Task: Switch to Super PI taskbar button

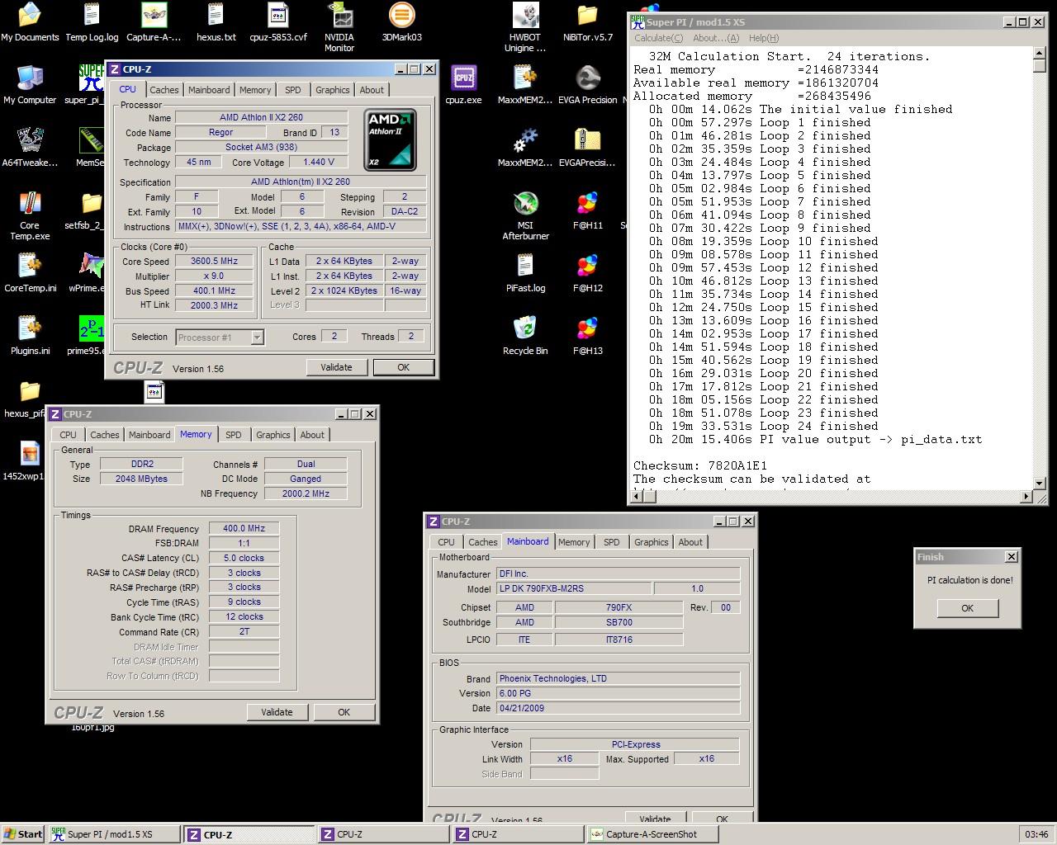Action: coord(113,834)
